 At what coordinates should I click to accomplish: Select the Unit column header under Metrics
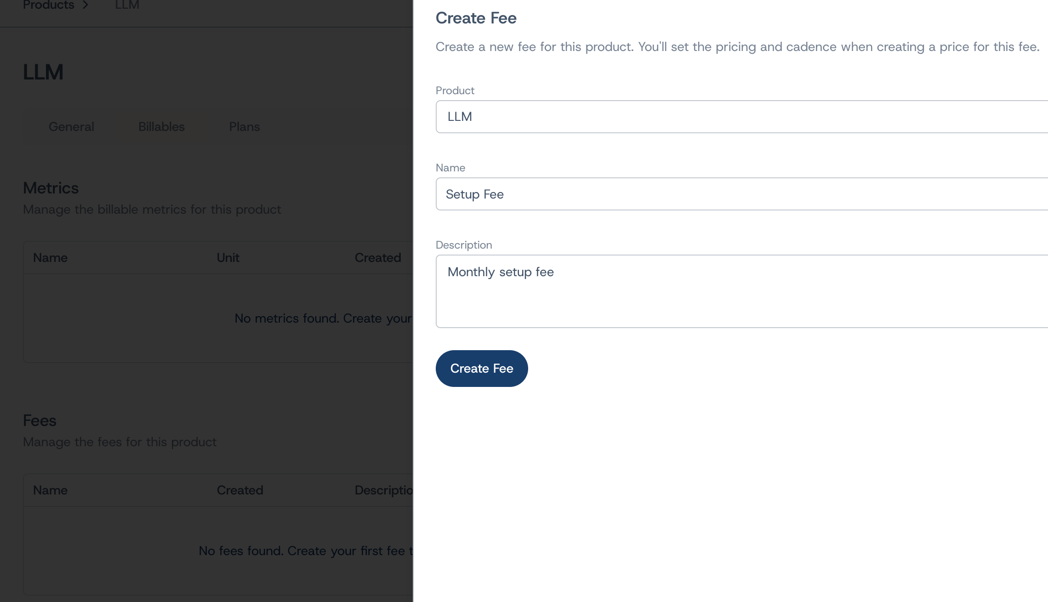[x=228, y=257]
